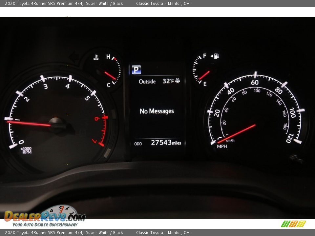The image size is (315, 236).
Task: Click the coolant temperature thermometer icon
Action: [x=96, y=57]
